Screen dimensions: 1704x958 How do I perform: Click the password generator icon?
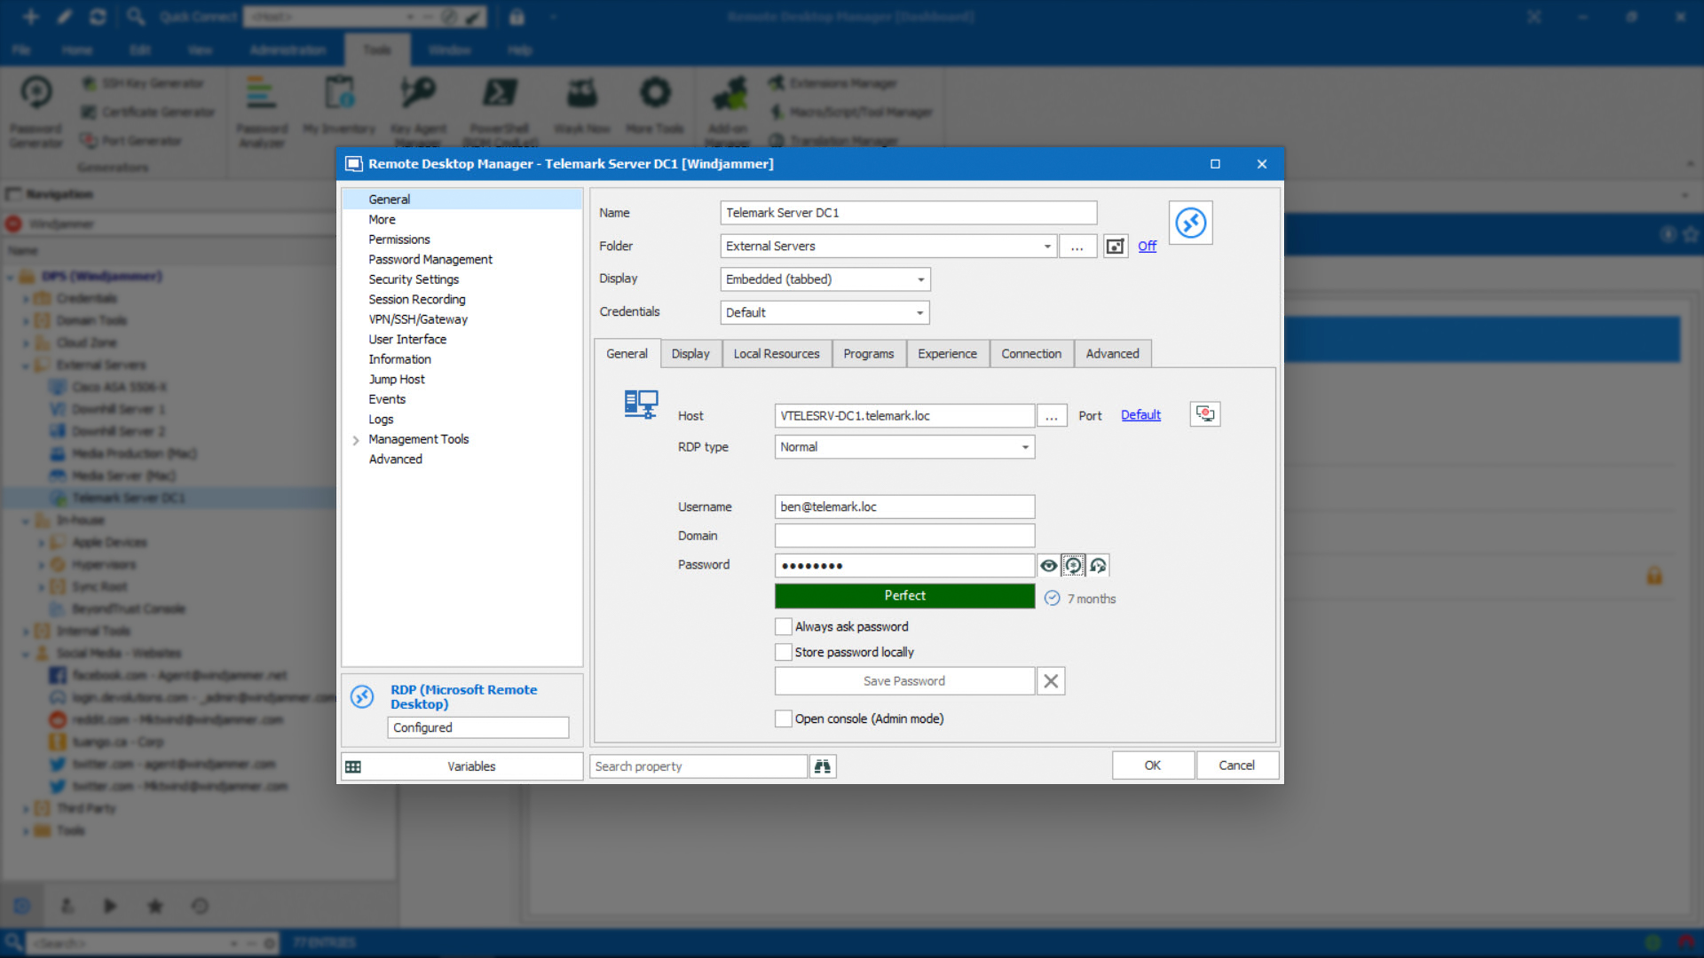point(1072,566)
